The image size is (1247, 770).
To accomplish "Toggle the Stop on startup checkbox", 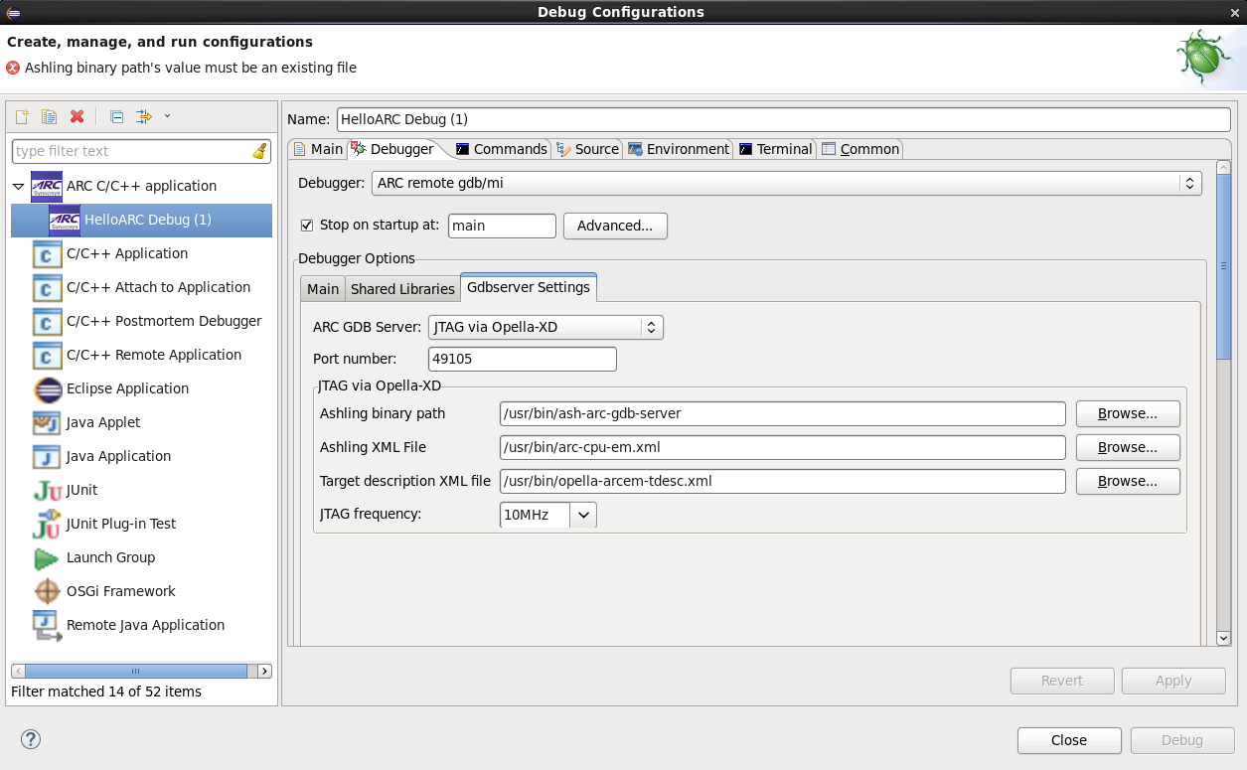I will coord(307,226).
